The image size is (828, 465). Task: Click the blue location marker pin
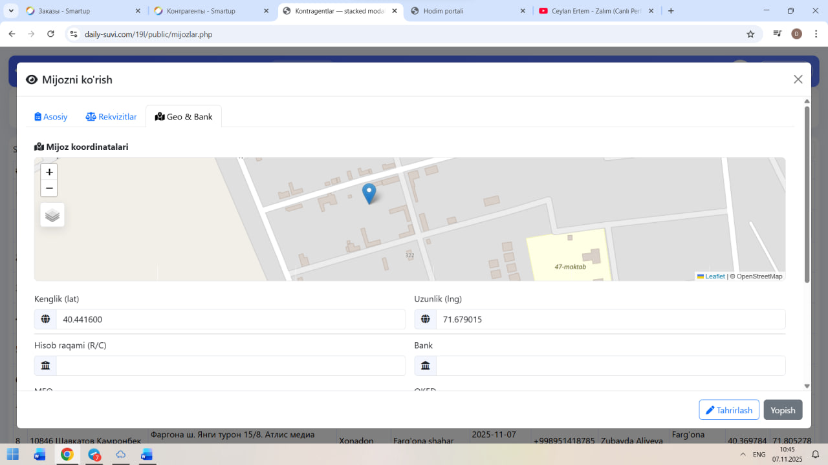point(369,192)
